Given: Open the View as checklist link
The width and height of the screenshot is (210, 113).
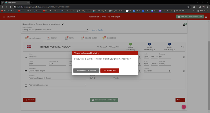Looking at the screenshot, I should point(98,30).
